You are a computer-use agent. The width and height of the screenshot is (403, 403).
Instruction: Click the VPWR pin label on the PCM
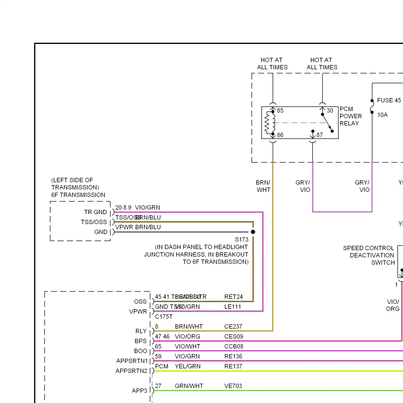[138, 311]
